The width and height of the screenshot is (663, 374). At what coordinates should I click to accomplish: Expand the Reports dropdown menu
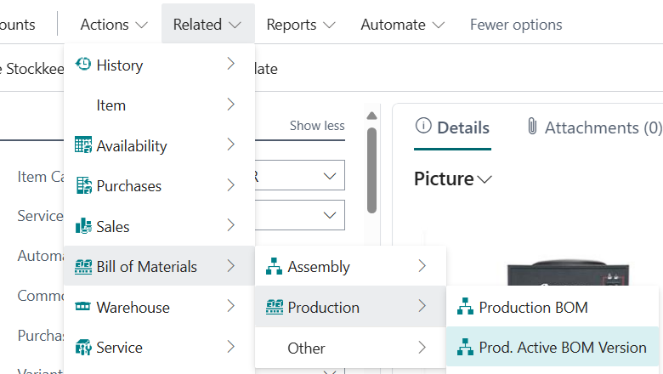click(301, 25)
